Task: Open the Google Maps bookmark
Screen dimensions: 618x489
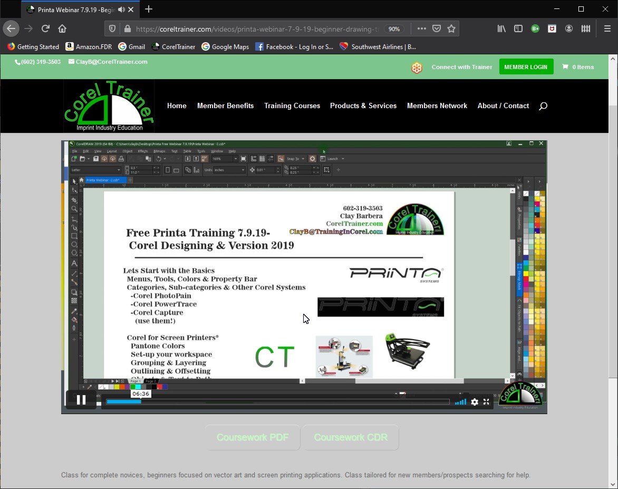Action: [x=226, y=46]
